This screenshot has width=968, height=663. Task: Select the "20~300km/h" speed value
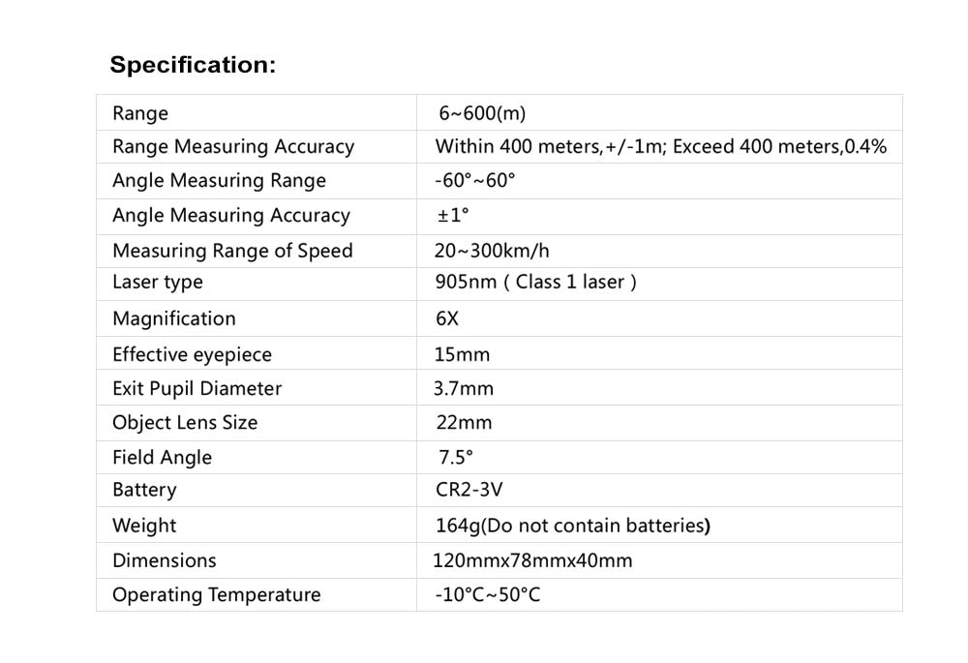(x=492, y=251)
